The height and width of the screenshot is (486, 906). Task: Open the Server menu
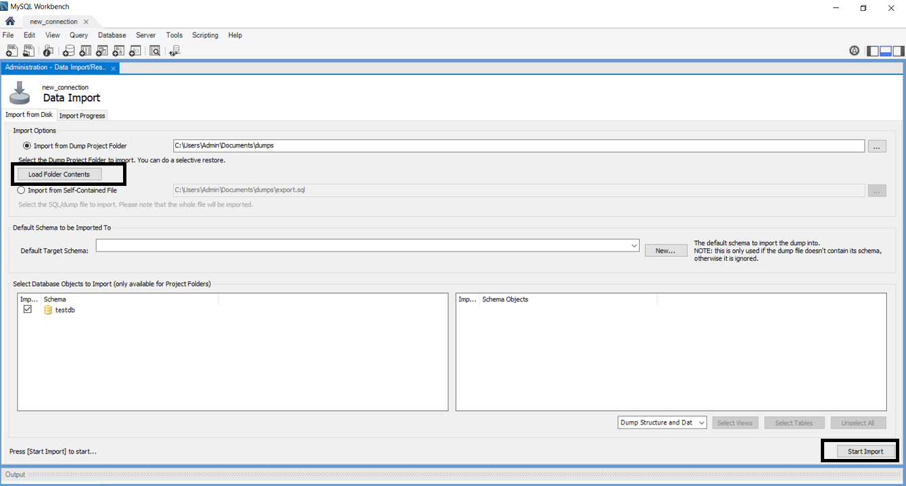point(145,35)
